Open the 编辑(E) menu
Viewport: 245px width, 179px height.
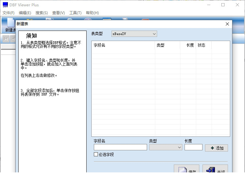click(x=25, y=13)
